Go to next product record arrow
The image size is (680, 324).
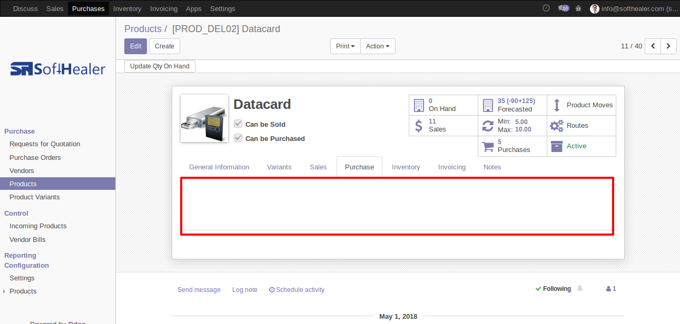(669, 46)
